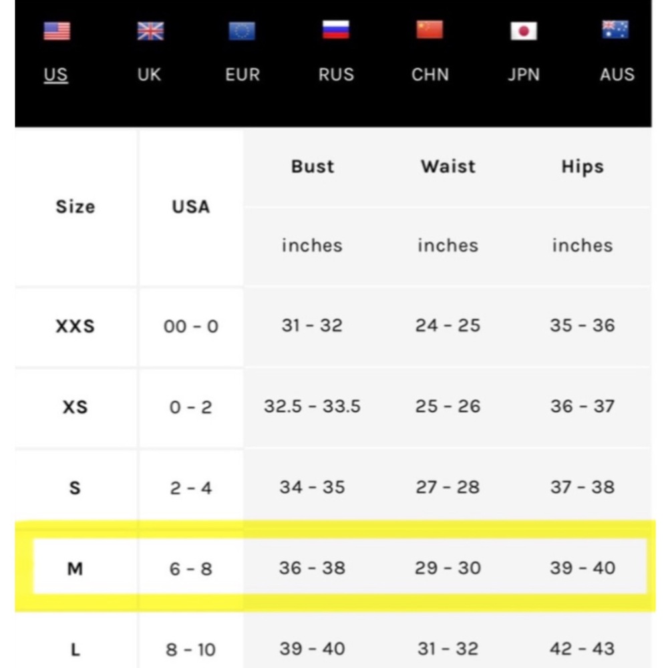This screenshot has width=668, height=668.
Task: Open the EUR size chart tab
Action: click(242, 75)
